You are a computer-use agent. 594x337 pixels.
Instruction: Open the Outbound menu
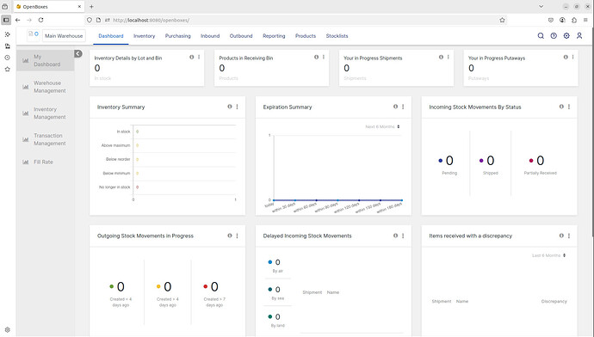pyautogui.click(x=241, y=36)
